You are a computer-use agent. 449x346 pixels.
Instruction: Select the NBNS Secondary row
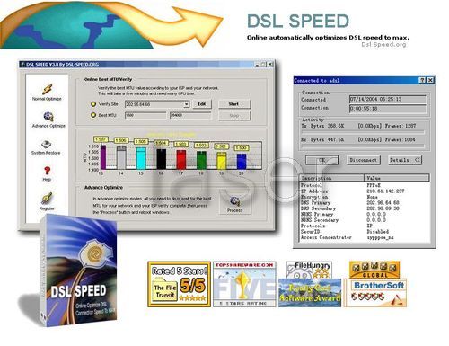point(365,220)
